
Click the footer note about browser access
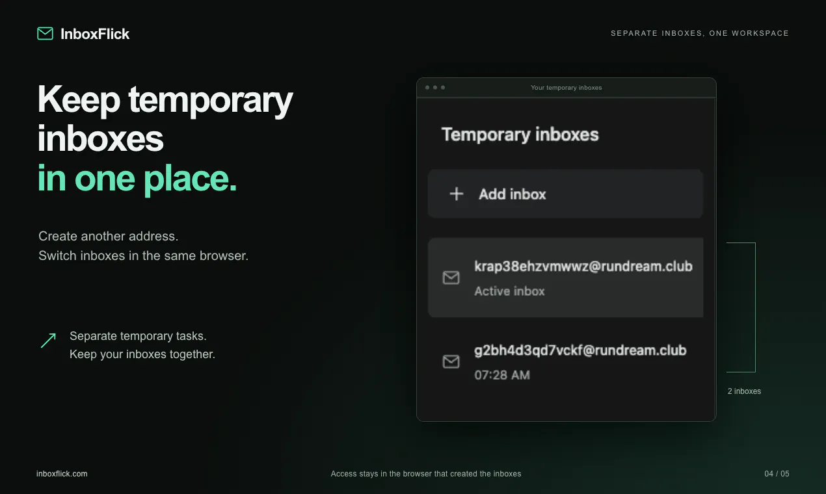point(426,474)
